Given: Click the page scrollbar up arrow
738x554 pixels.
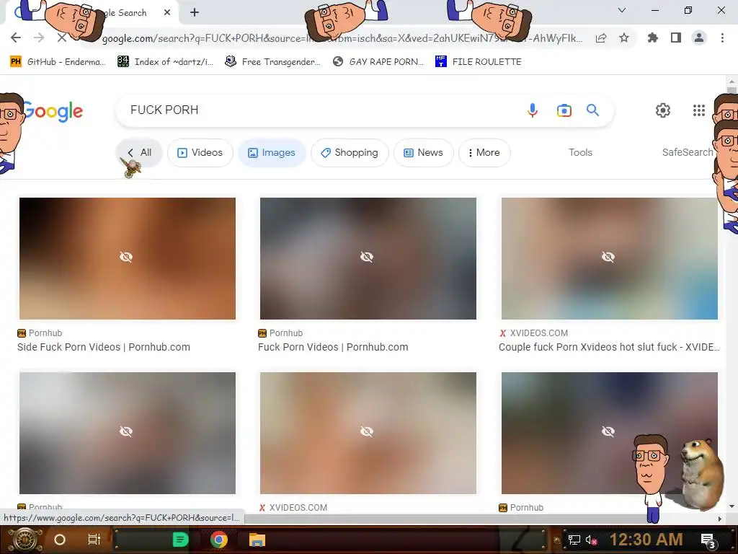Looking at the screenshot, I should pos(732,81).
